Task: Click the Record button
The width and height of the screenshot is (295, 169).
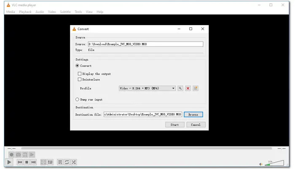Action: pyautogui.click(x=11, y=155)
